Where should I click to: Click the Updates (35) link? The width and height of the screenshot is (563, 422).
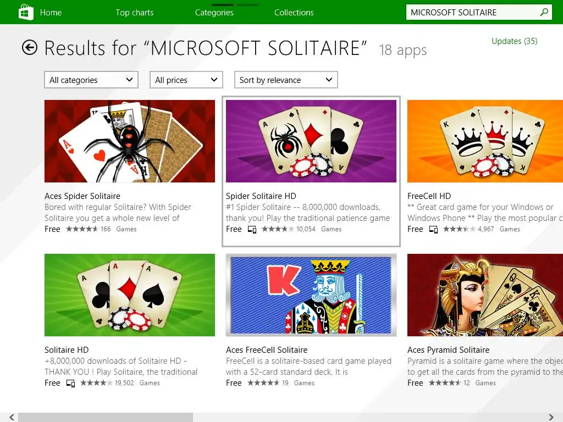(x=514, y=41)
